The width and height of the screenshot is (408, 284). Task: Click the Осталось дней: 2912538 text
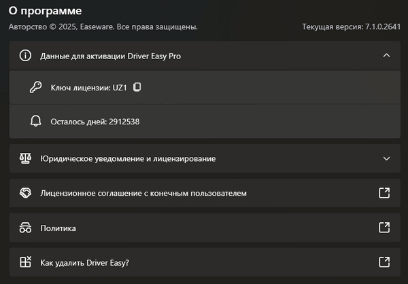(x=95, y=122)
